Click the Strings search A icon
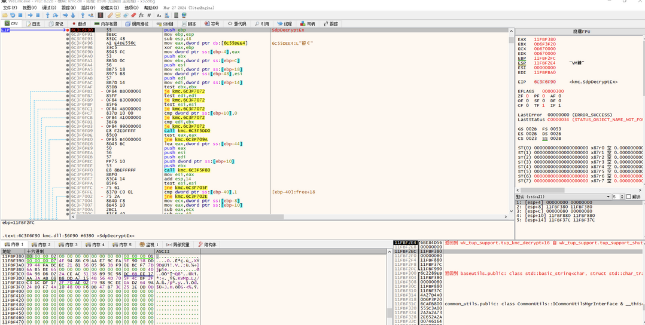This screenshot has height=325, width=645. [159, 15]
